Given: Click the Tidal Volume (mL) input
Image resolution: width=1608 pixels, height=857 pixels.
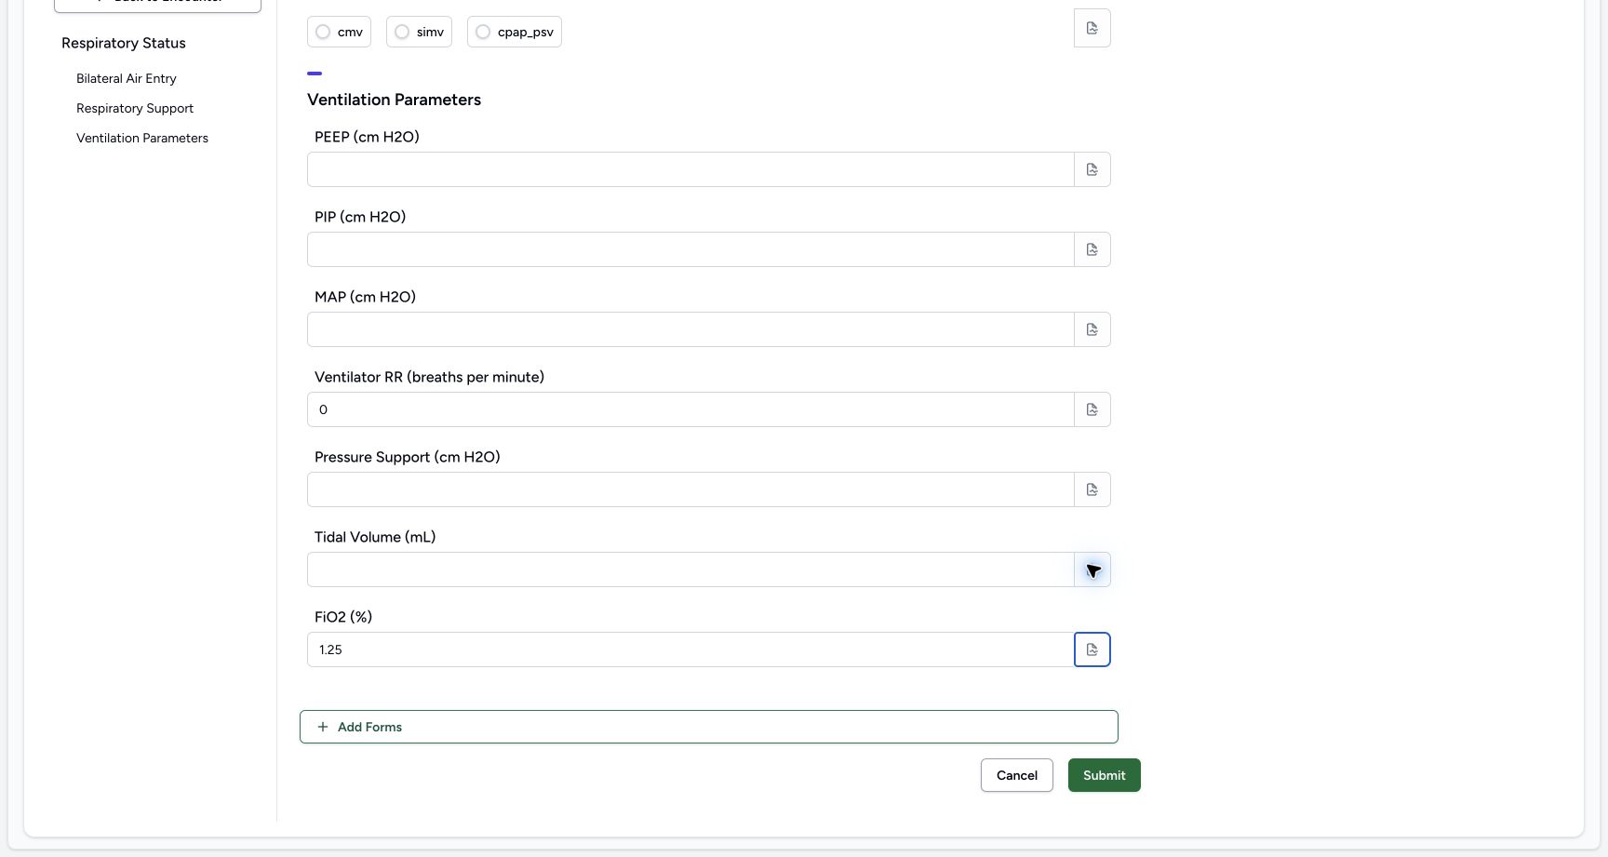Looking at the screenshot, I should click(x=690, y=569).
